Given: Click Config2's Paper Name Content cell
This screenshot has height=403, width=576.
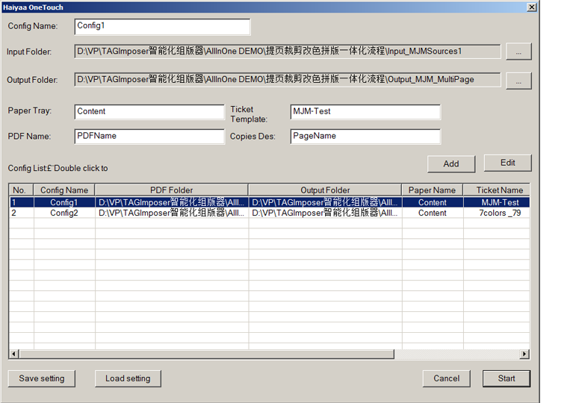Looking at the screenshot, I should [x=433, y=213].
